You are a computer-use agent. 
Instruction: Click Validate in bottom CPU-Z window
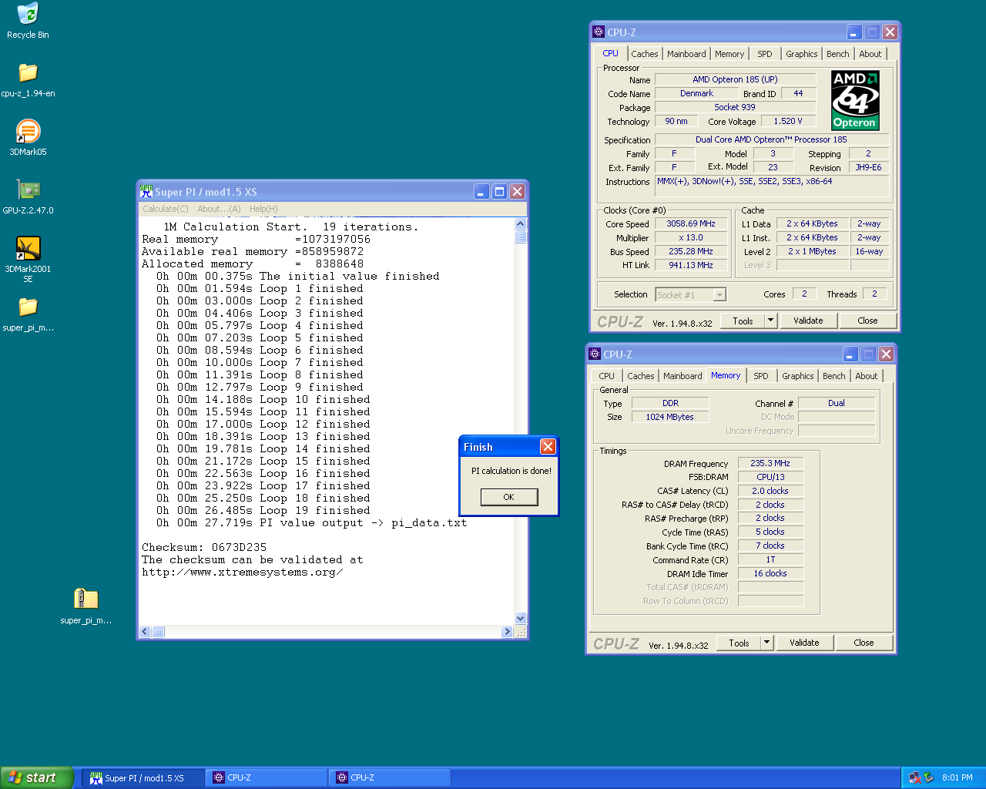pyautogui.click(x=804, y=643)
